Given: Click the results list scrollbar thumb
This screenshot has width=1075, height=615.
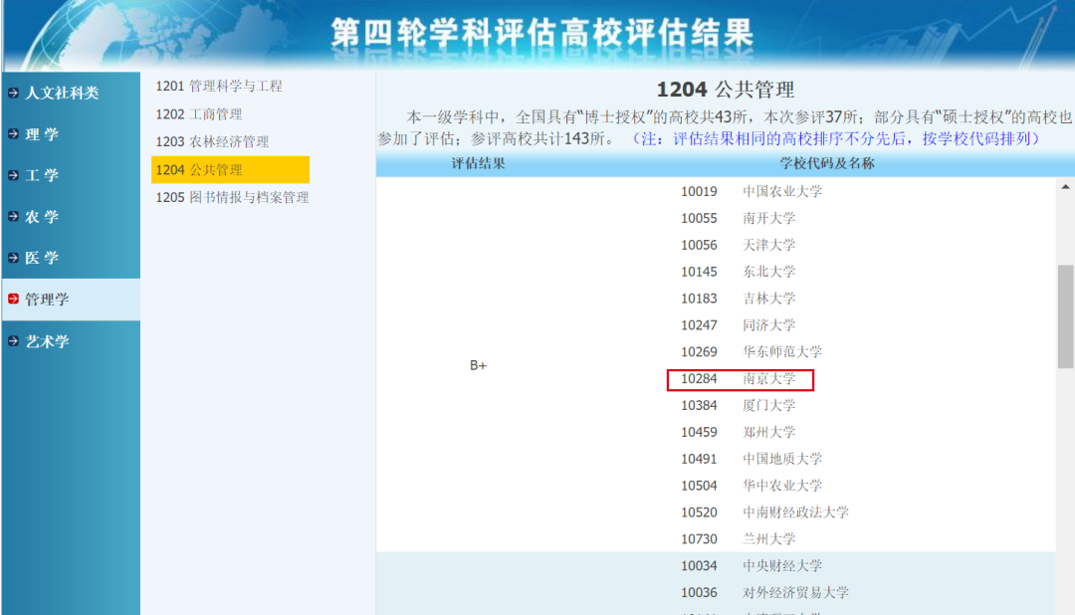Looking at the screenshot, I should [x=1065, y=316].
